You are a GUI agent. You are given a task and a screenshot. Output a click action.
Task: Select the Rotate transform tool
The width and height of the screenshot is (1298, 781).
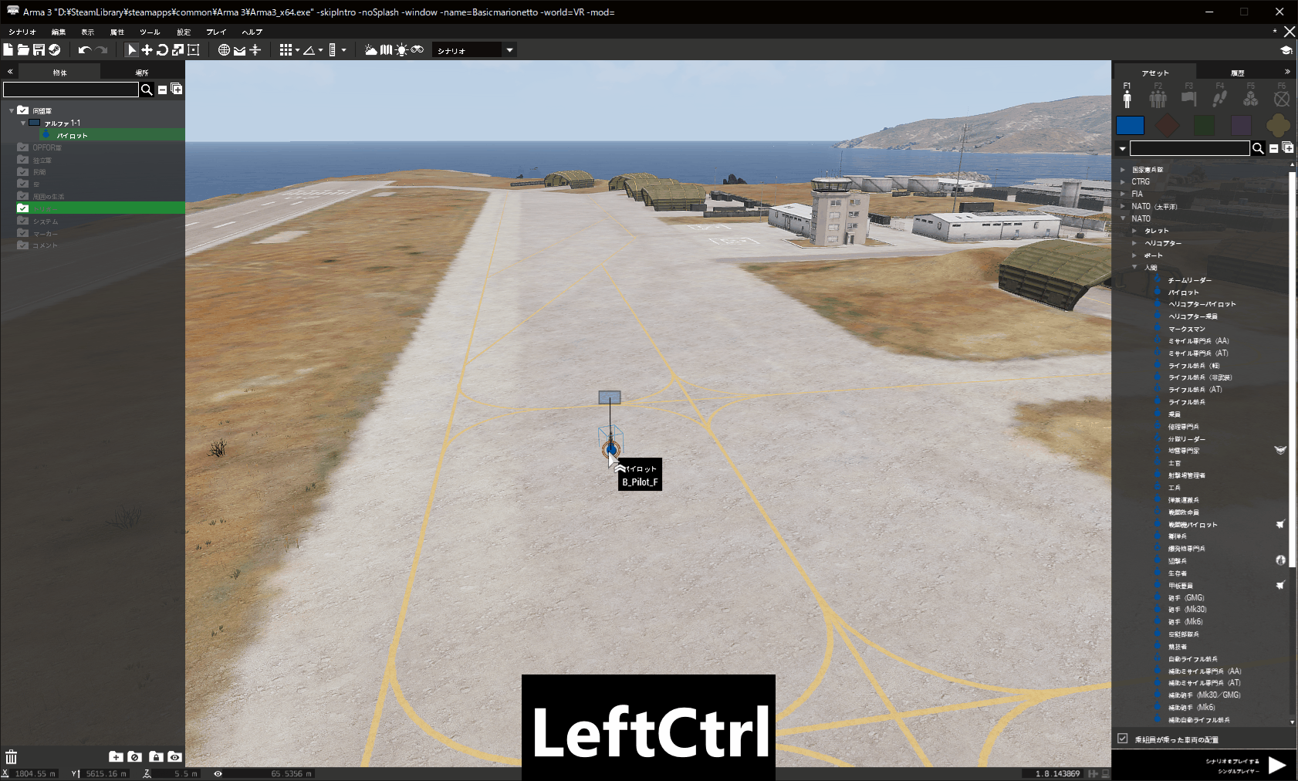point(162,49)
